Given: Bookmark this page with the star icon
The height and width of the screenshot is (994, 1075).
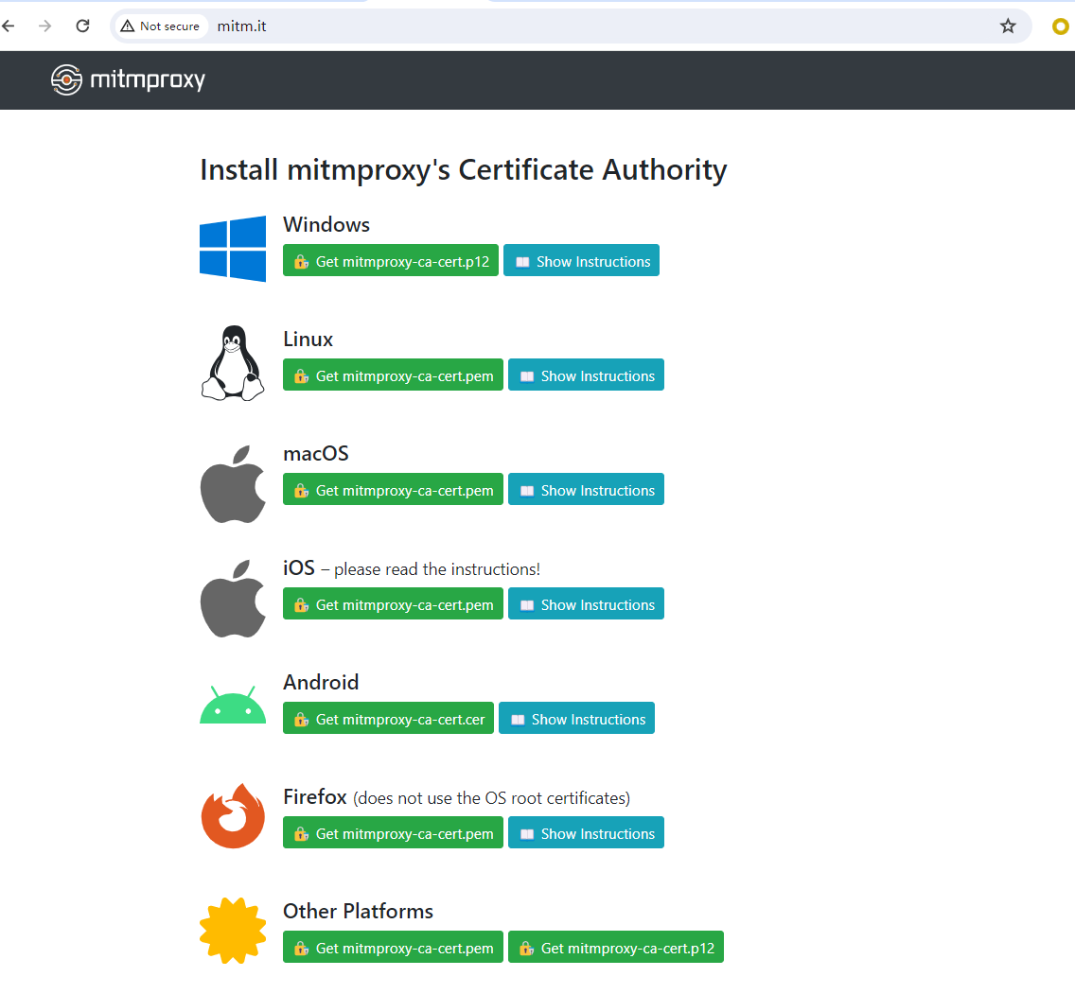Looking at the screenshot, I should [x=1008, y=26].
